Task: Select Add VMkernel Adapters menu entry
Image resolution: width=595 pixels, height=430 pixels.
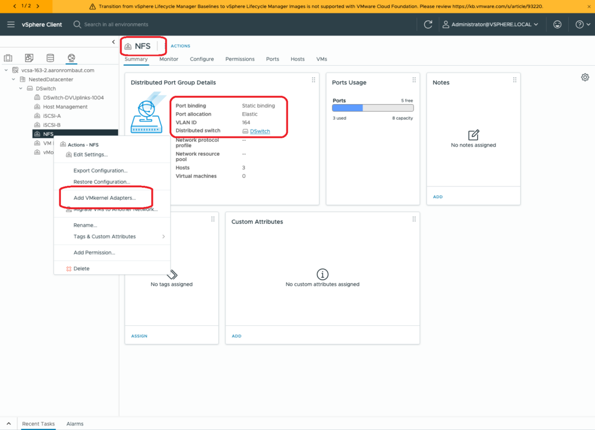Action: 105,198
